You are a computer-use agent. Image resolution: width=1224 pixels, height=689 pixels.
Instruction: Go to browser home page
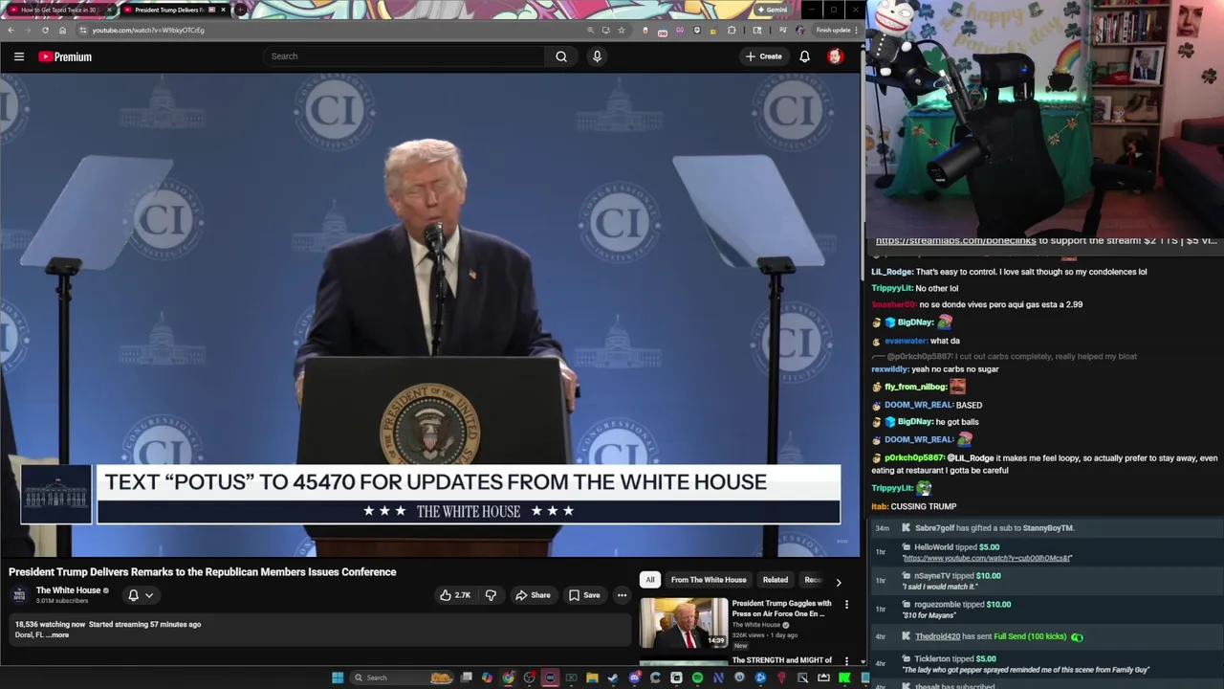(62, 30)
